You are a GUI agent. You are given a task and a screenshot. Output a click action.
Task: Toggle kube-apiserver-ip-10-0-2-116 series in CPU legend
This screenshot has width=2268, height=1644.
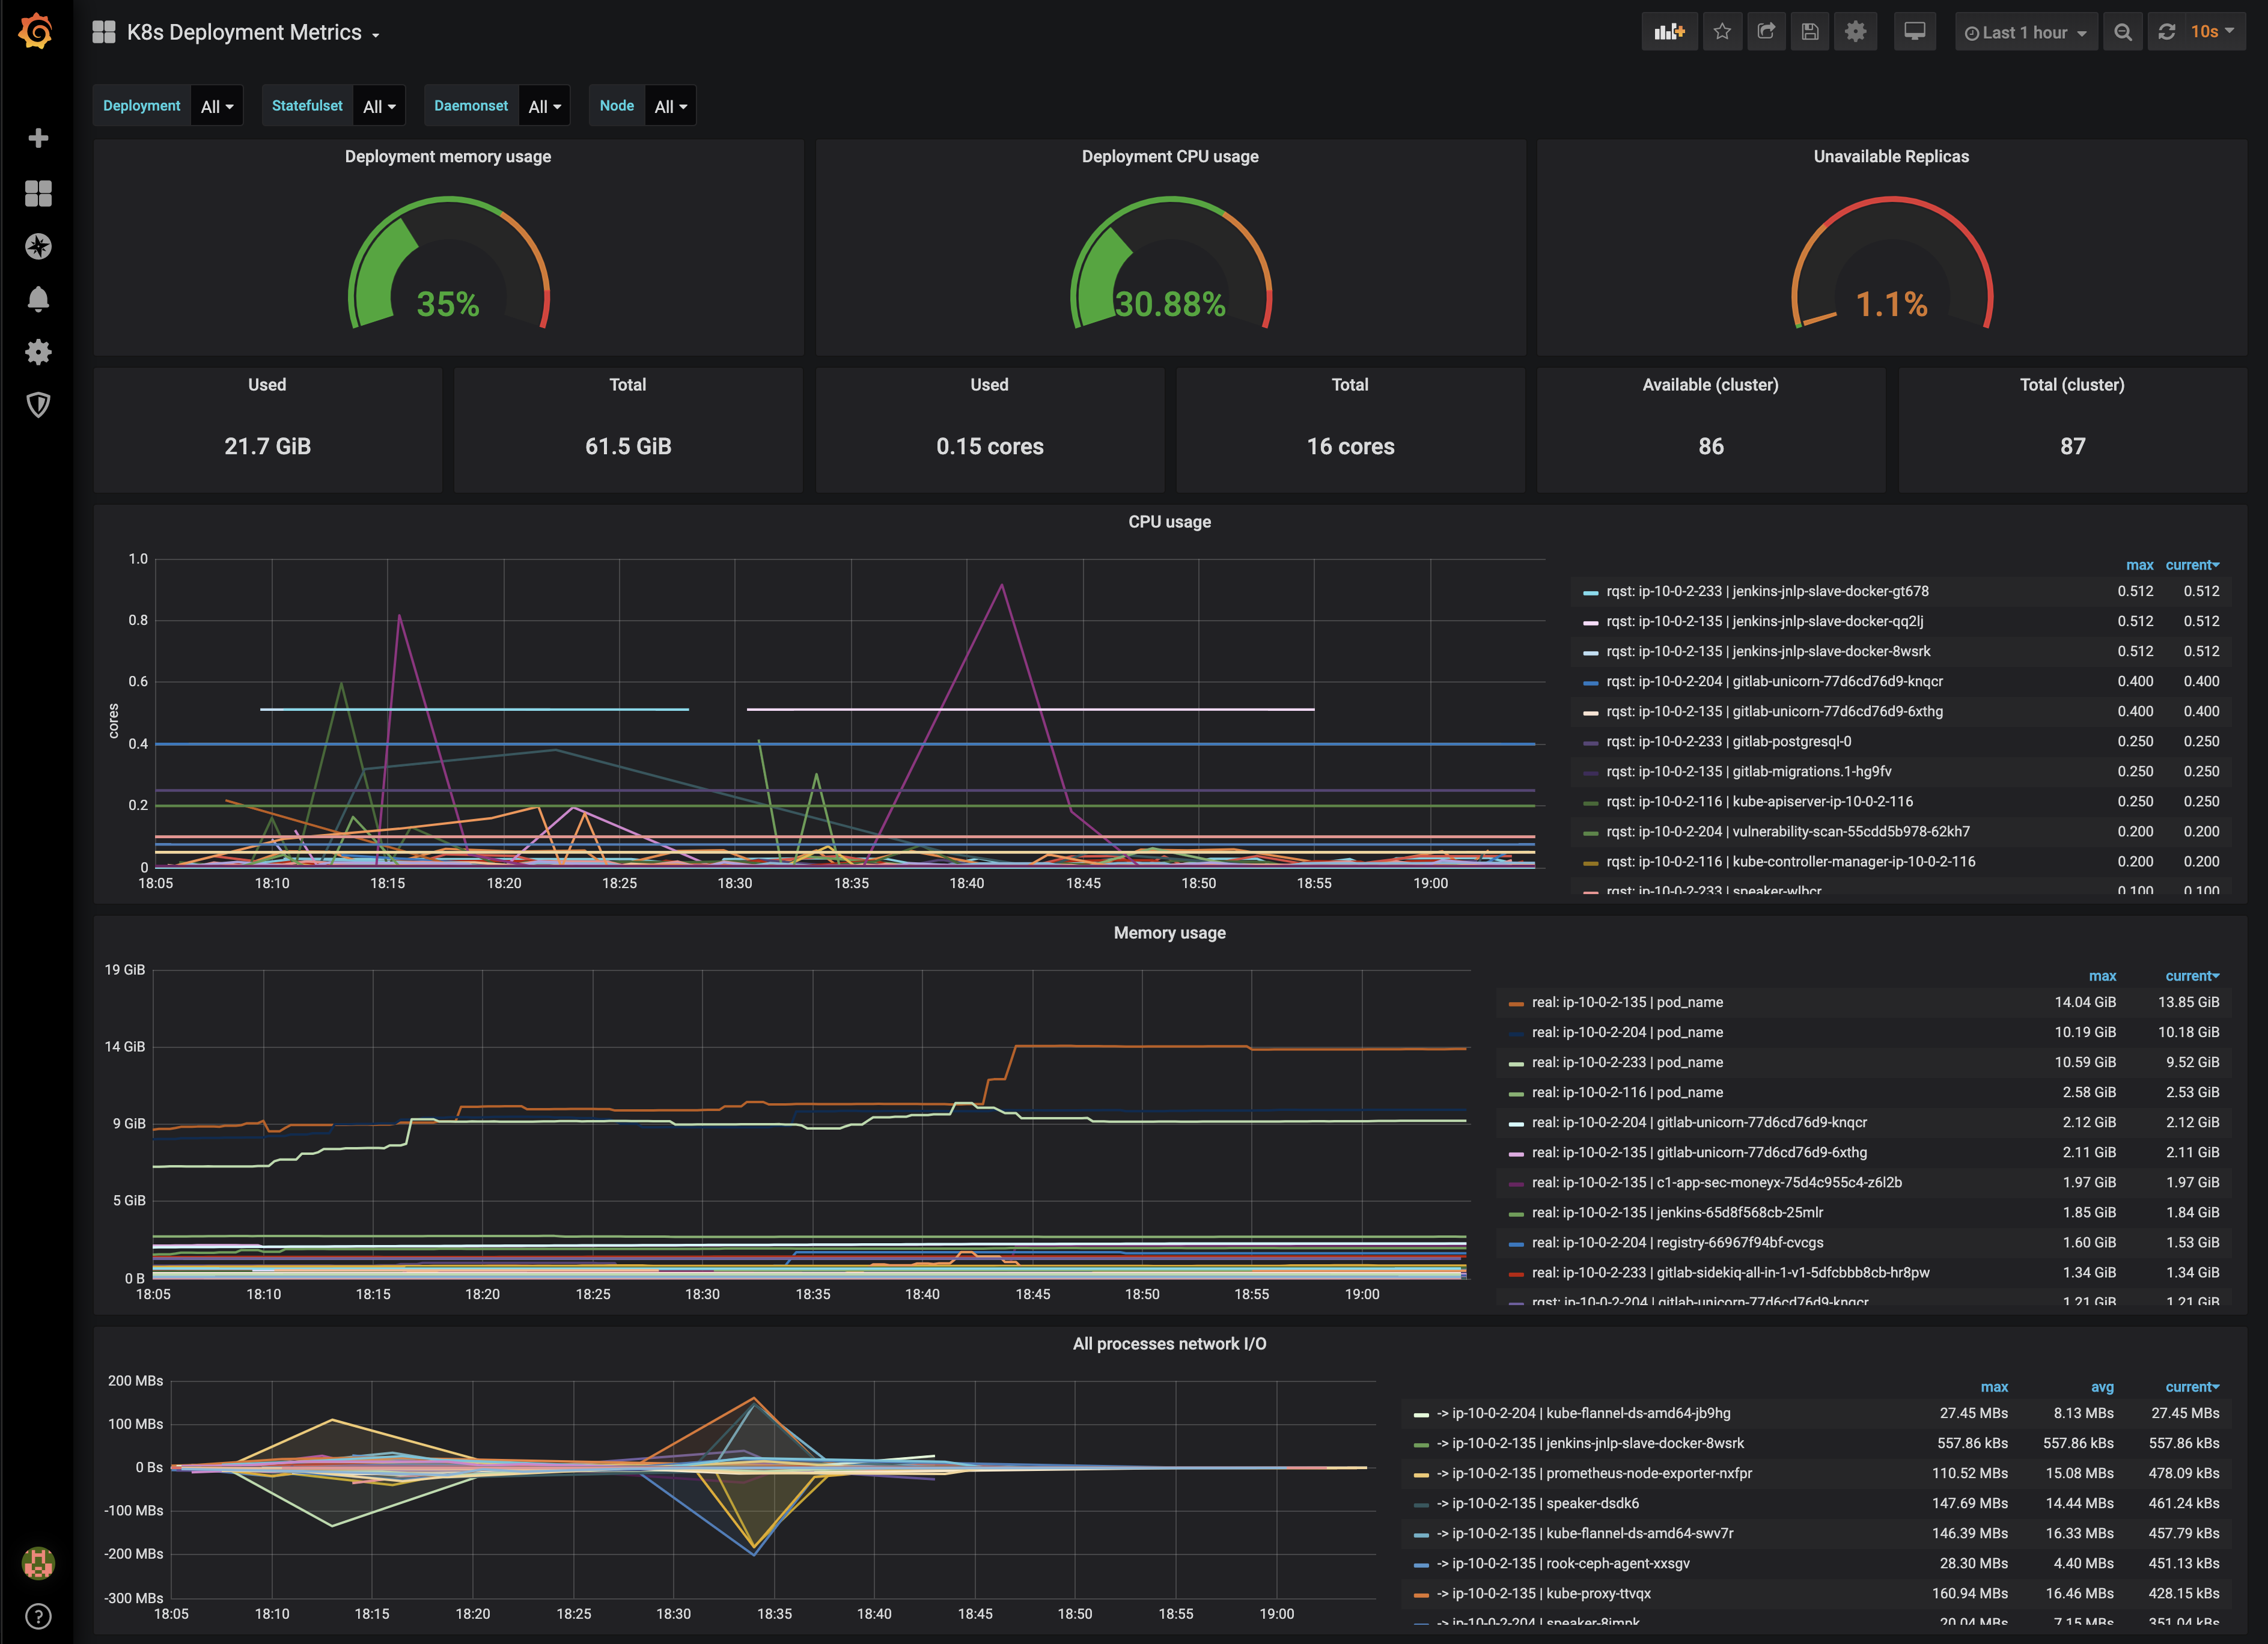point(1759,801)
